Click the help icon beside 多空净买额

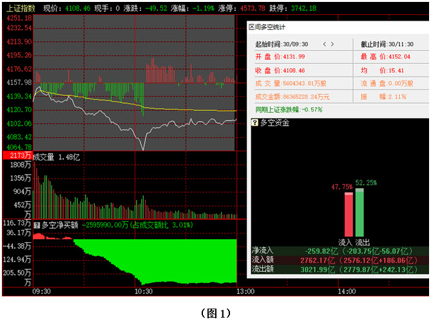pos(37,225)
